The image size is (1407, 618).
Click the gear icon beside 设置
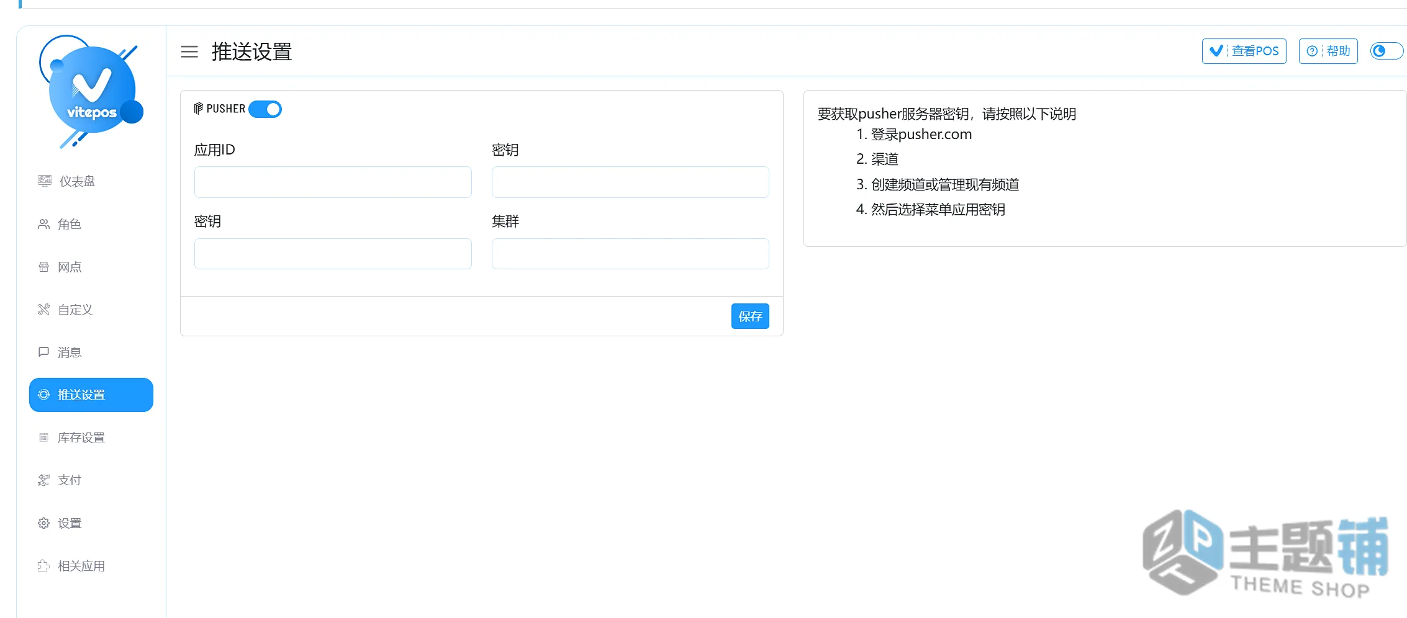click(43, 523)
